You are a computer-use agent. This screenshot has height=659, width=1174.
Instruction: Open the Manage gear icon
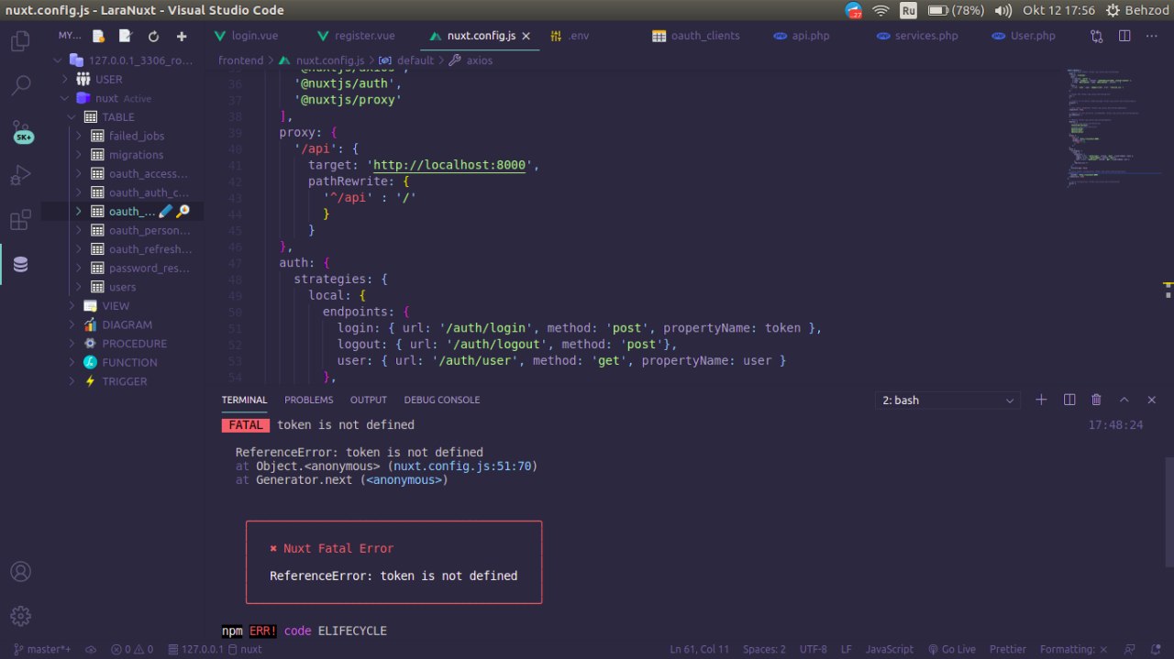click(20, 615)
